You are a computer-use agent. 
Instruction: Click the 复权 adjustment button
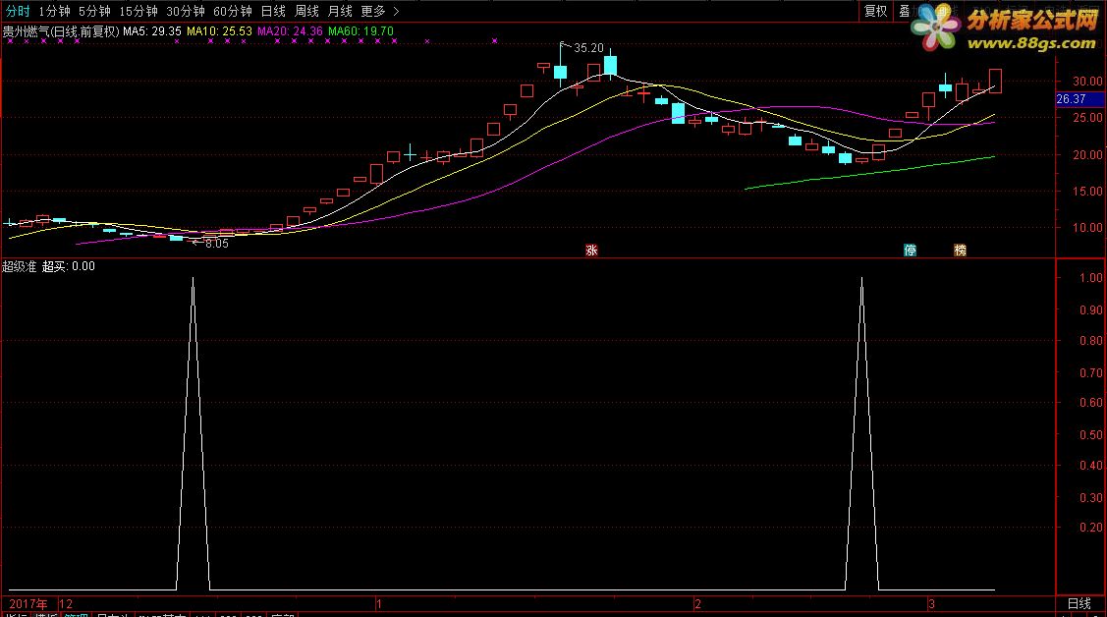875,11
